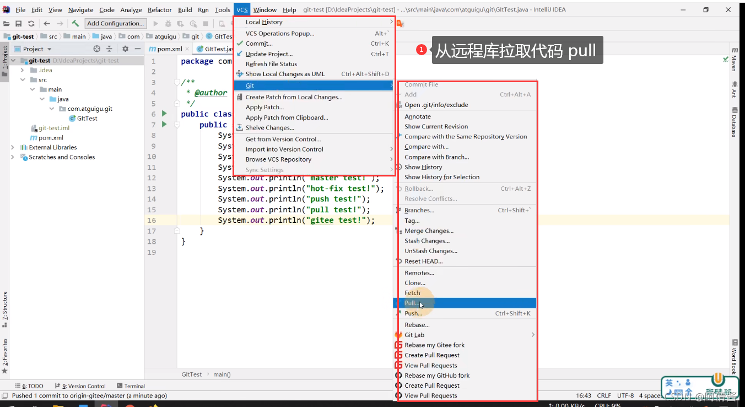Click tool windows icon in status bar corner
This screenshot has height=407, width=745.
click(5, 396)
